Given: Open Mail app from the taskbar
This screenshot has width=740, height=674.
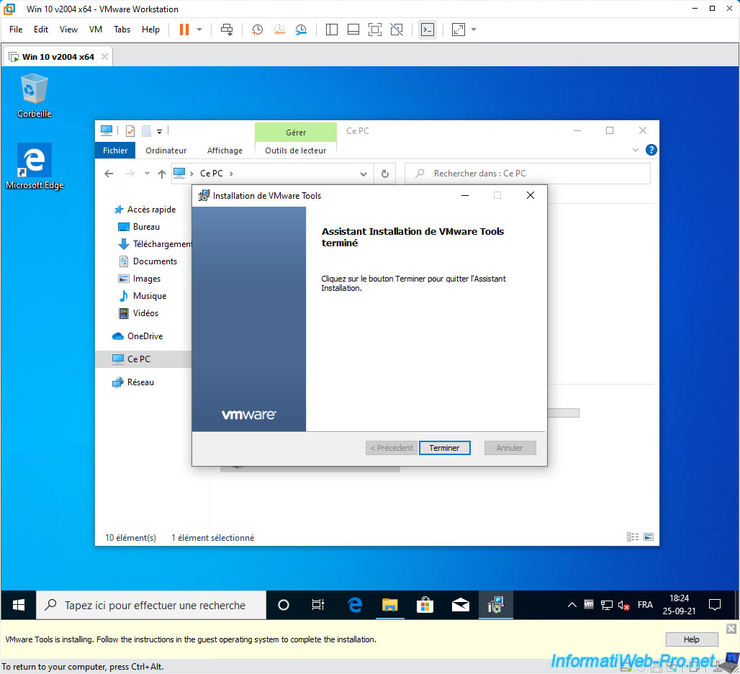Looking at the screenshot, I should pos(460,605).
